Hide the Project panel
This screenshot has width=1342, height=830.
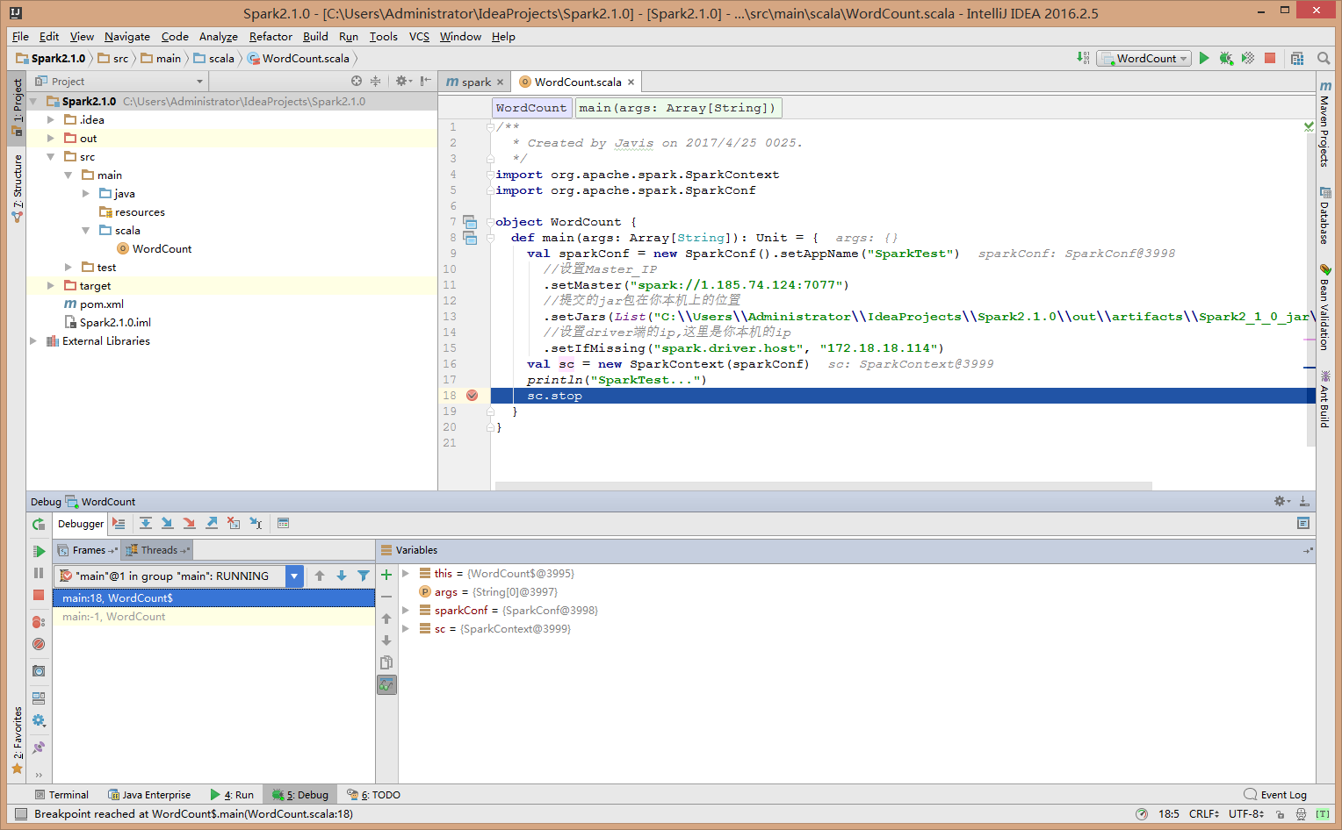pyautogui.click(x=426, y=81)
